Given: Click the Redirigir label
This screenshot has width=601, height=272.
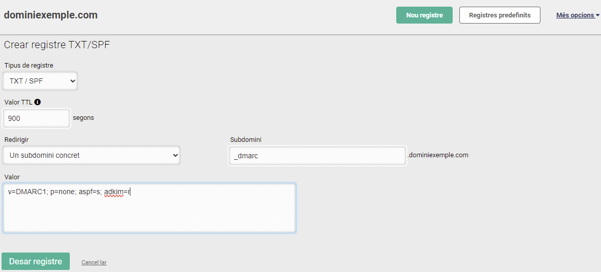Looking at the screenshot, I should [x=16, y=139].
